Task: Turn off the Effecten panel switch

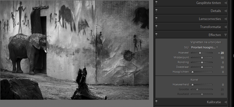Action: pyautogui.click(x=157, y=35)
